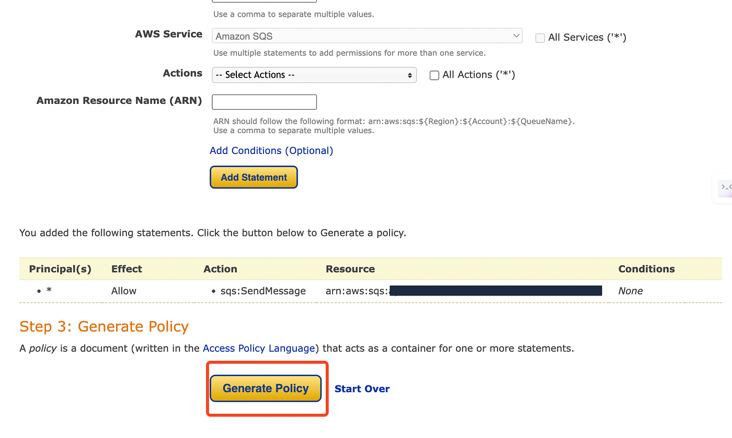This screenshot has width=732, height=438.
Task: Open the AWS Service dropdown showing Amazon SQS
Action: click(x=367, y=36)
